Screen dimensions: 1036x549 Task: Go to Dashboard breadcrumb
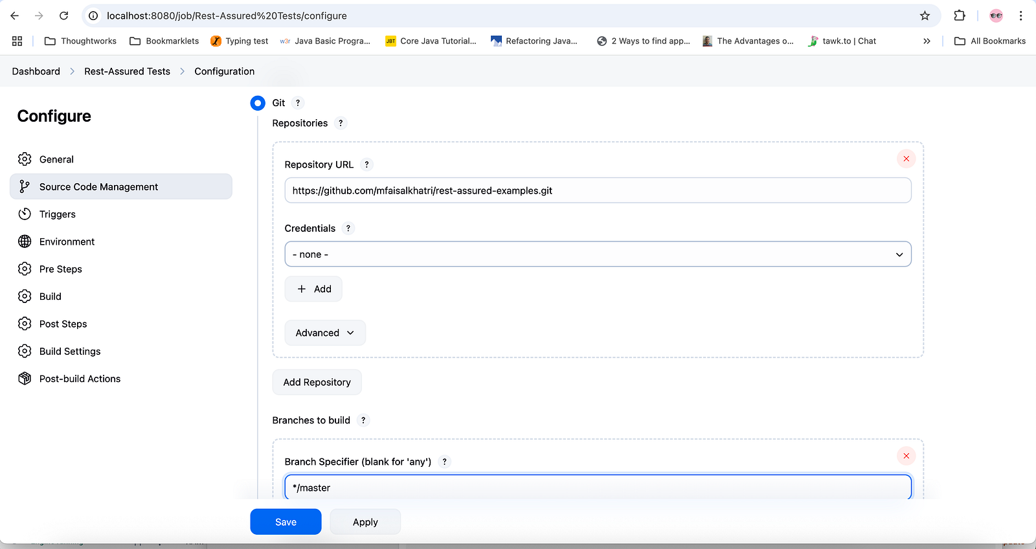[x=36, y=71]
